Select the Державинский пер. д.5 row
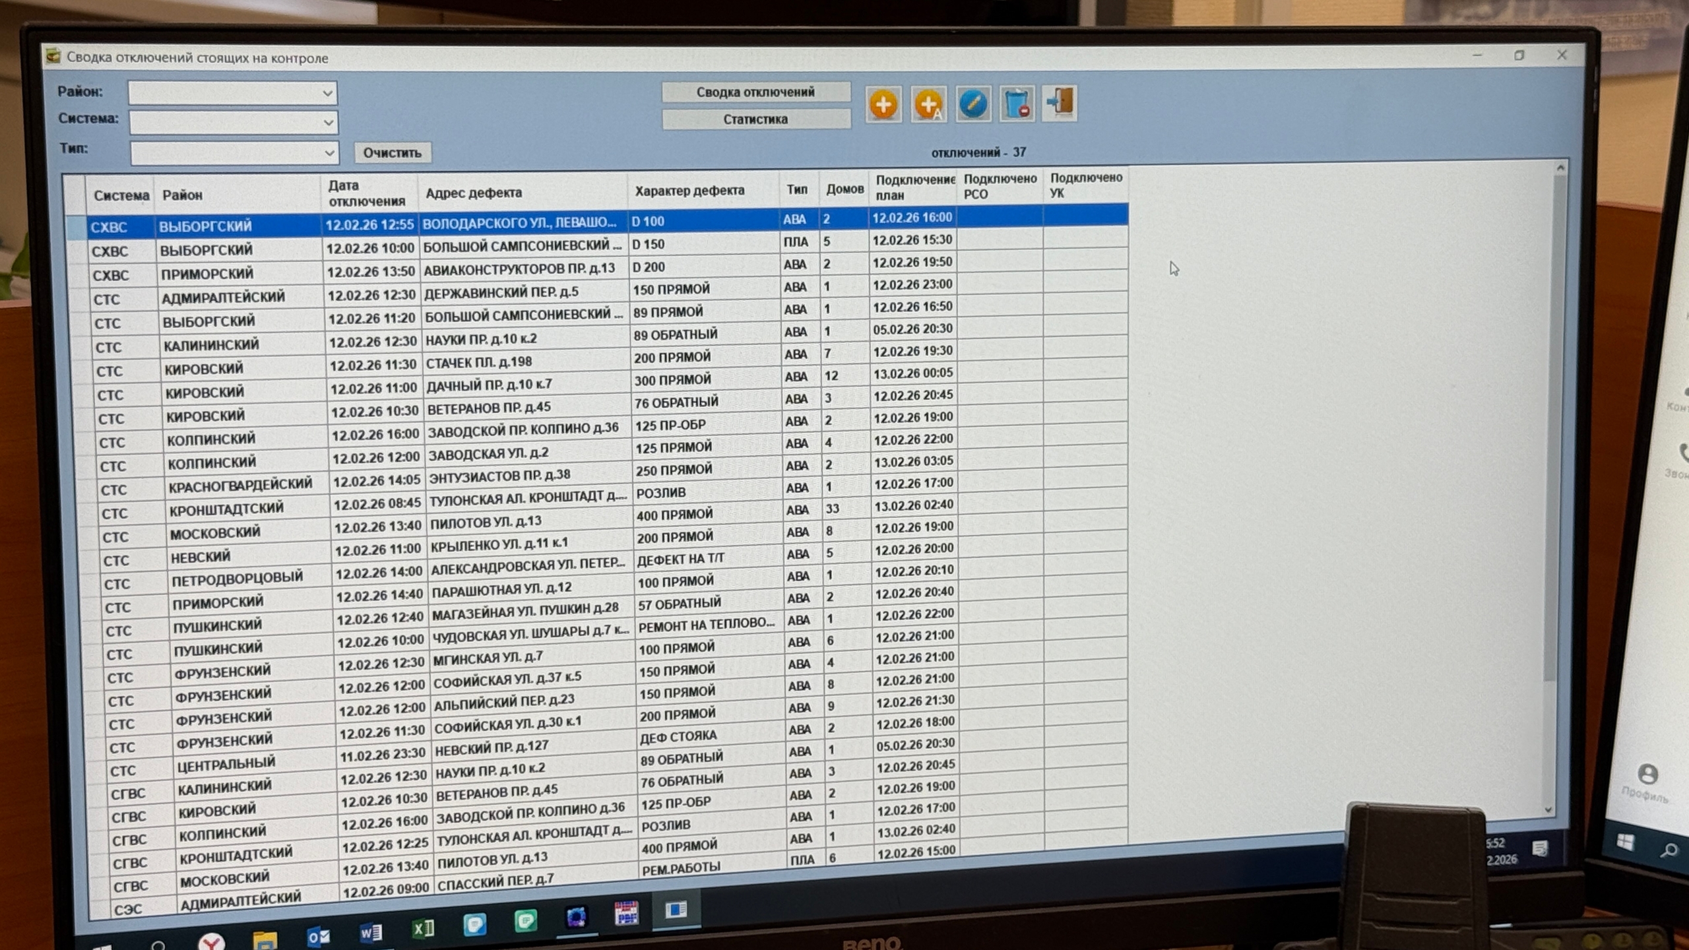 click(x=501, y=292)
